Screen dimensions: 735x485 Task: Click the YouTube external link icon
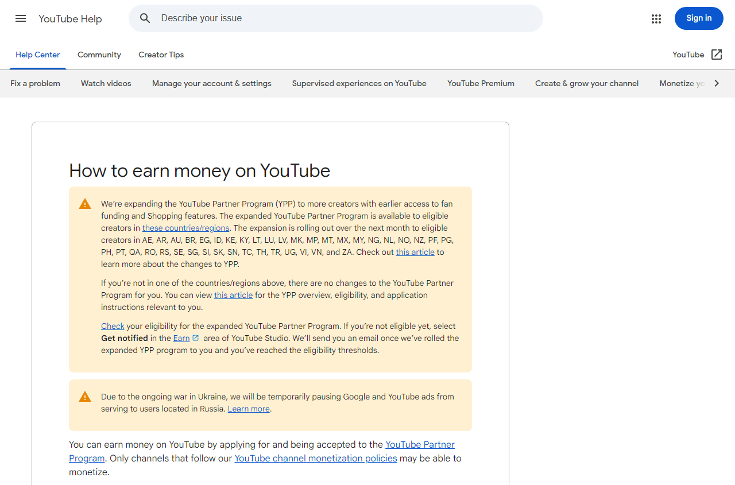717,55
